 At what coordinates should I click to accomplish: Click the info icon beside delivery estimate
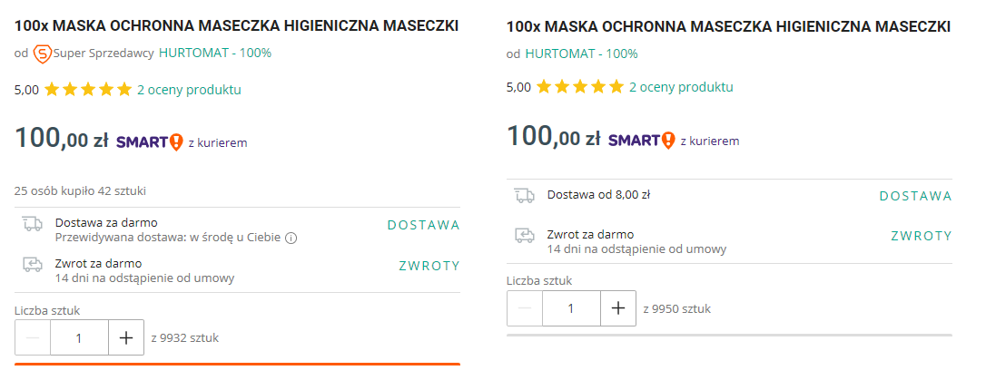291,239
